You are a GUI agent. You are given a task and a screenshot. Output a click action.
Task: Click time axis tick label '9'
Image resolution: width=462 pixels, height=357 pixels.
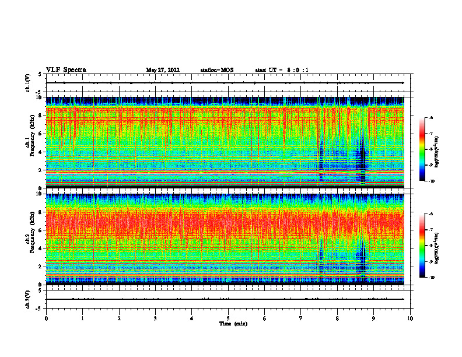click(373, 318)
